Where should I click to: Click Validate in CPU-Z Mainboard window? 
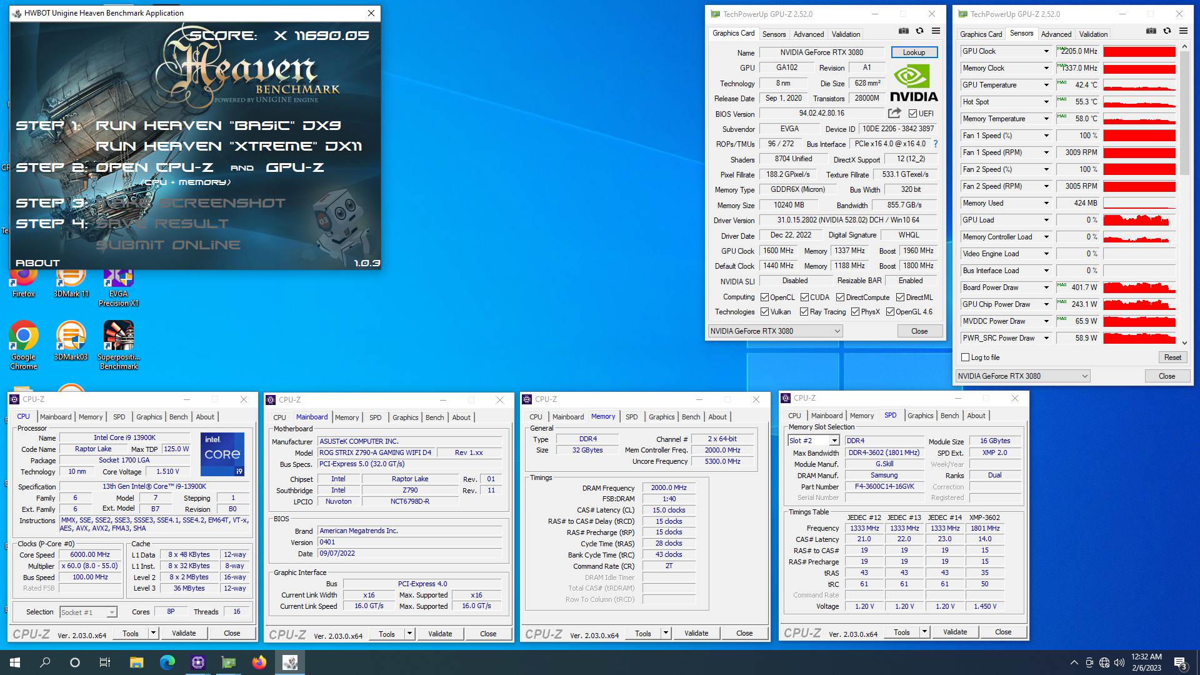(440, 634)
